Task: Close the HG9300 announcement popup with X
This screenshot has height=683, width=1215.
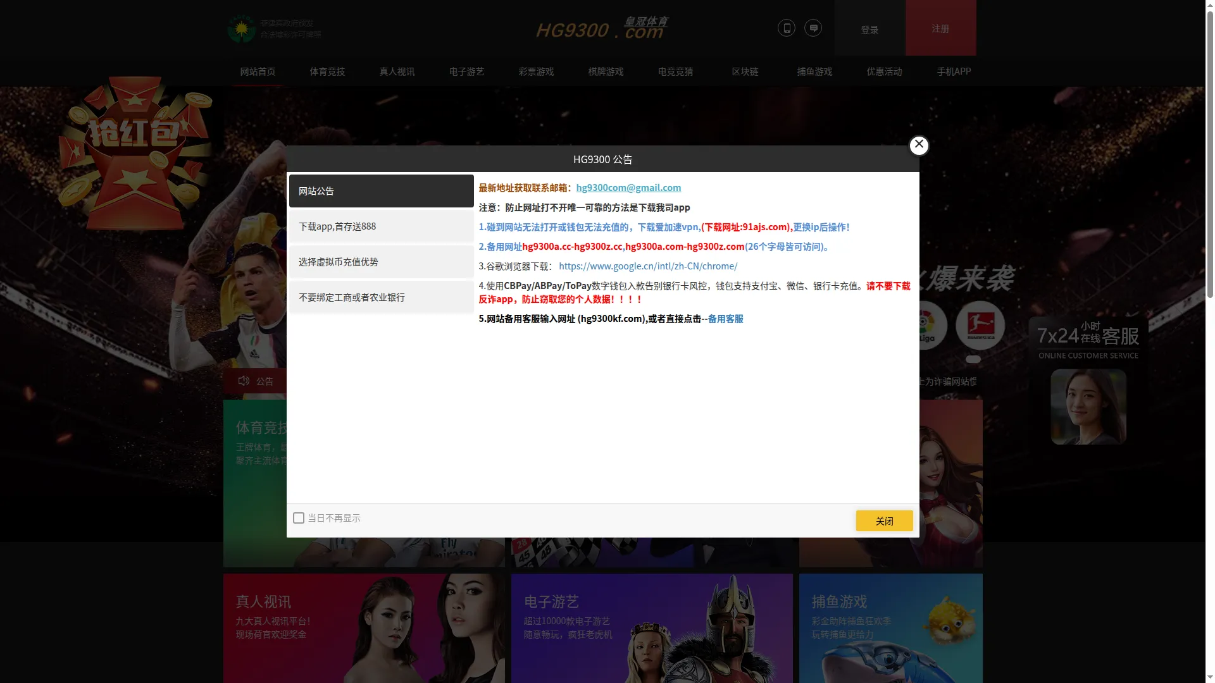Action: [919, 145]
